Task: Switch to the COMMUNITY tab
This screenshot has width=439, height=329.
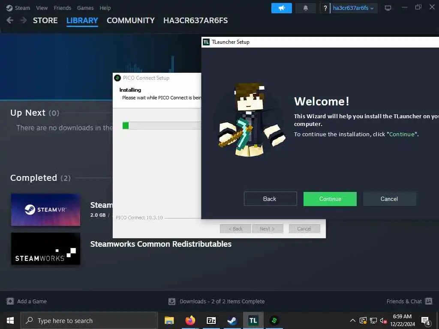Action: click(130, 21)
